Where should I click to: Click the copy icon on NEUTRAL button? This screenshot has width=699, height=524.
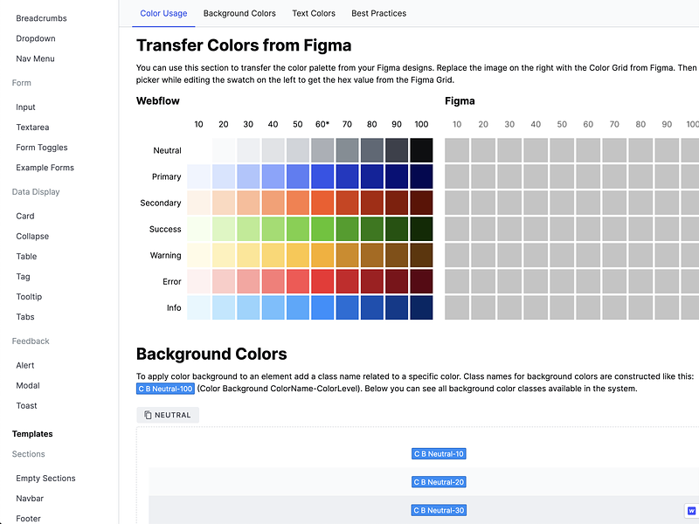click(x=148, y=415)
